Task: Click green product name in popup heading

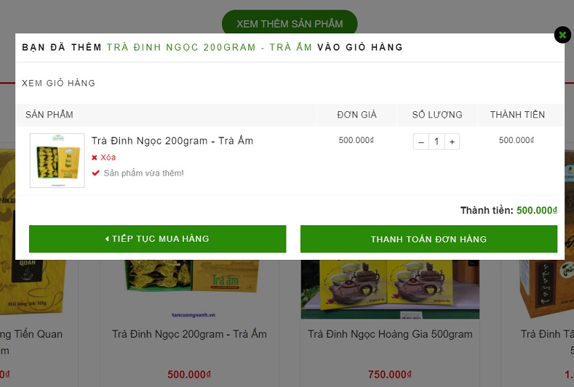Action: click(210, 48)
